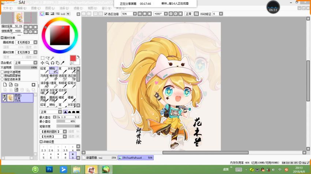Swap foreground and background colors arrow

click(x=78, y=57)
